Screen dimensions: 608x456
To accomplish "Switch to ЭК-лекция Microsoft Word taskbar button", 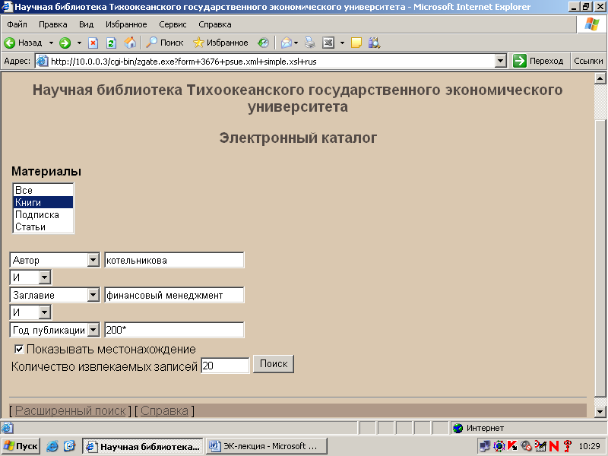I will pos(267,446).
